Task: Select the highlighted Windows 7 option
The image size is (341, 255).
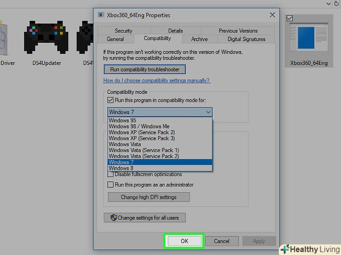Action: (x=160, y=162)
